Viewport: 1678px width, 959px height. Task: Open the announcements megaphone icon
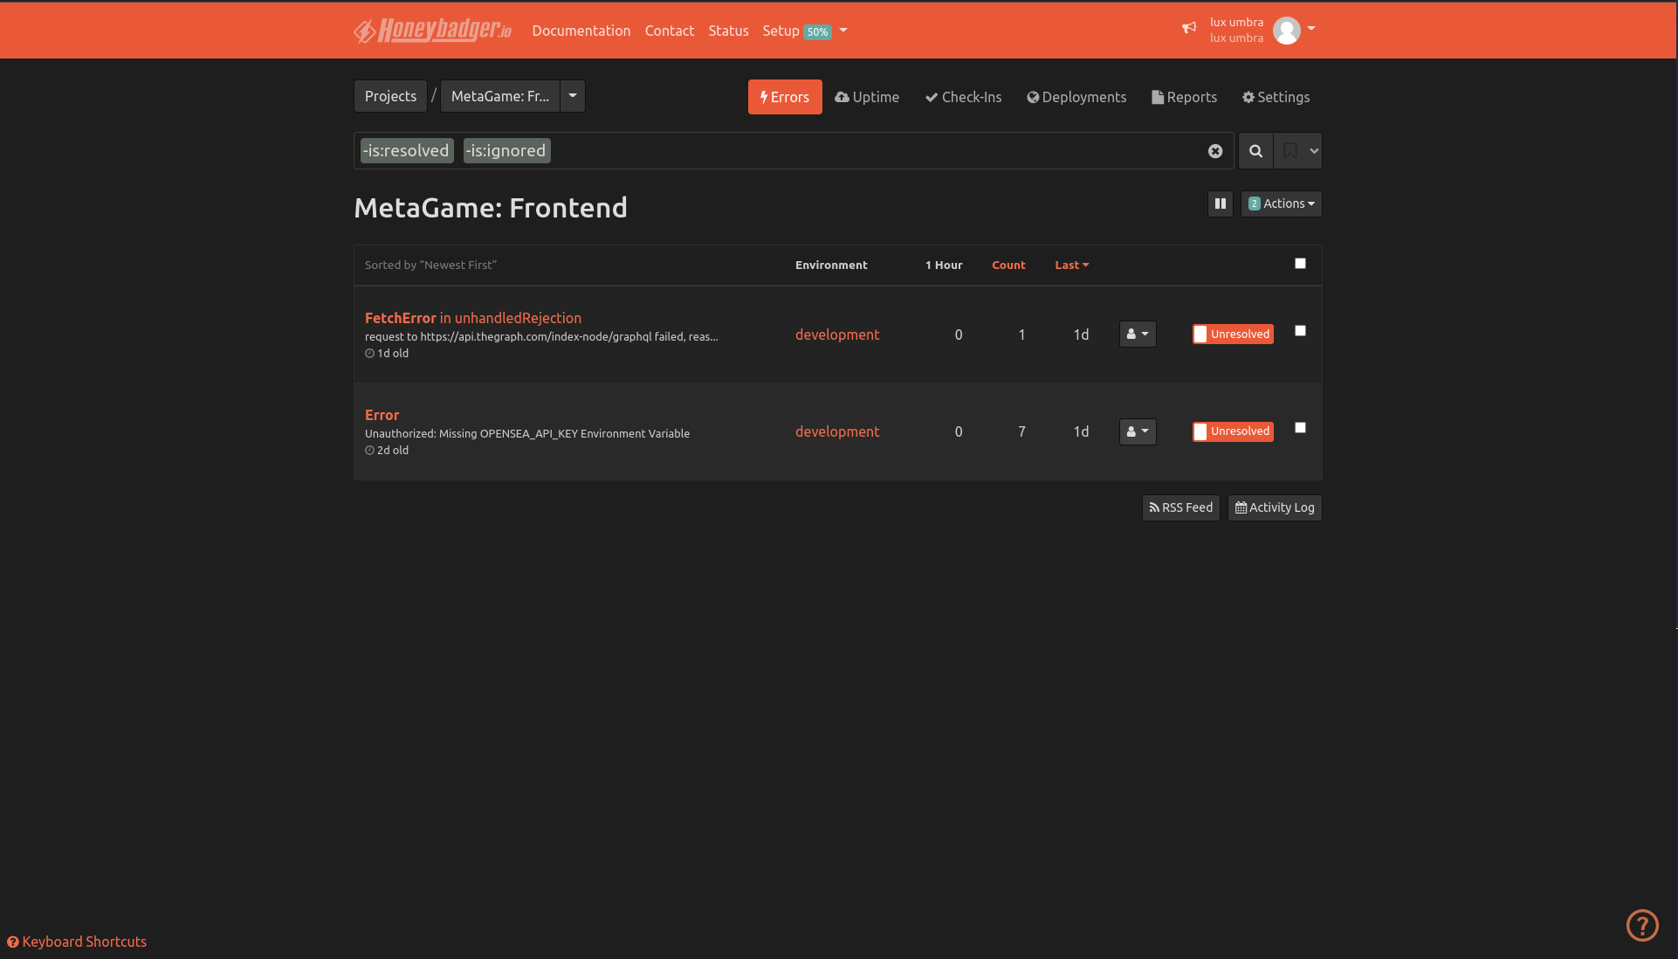click(1188, 28)
